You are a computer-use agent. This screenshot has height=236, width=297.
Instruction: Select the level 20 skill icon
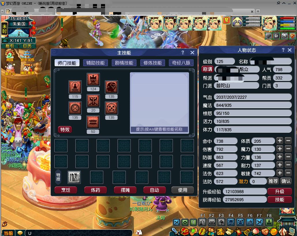click(93, 101)
